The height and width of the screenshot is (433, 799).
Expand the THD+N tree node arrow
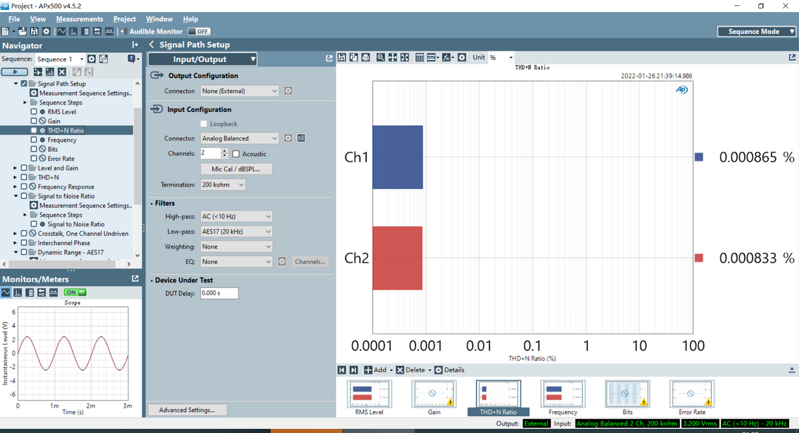point(15,177)
